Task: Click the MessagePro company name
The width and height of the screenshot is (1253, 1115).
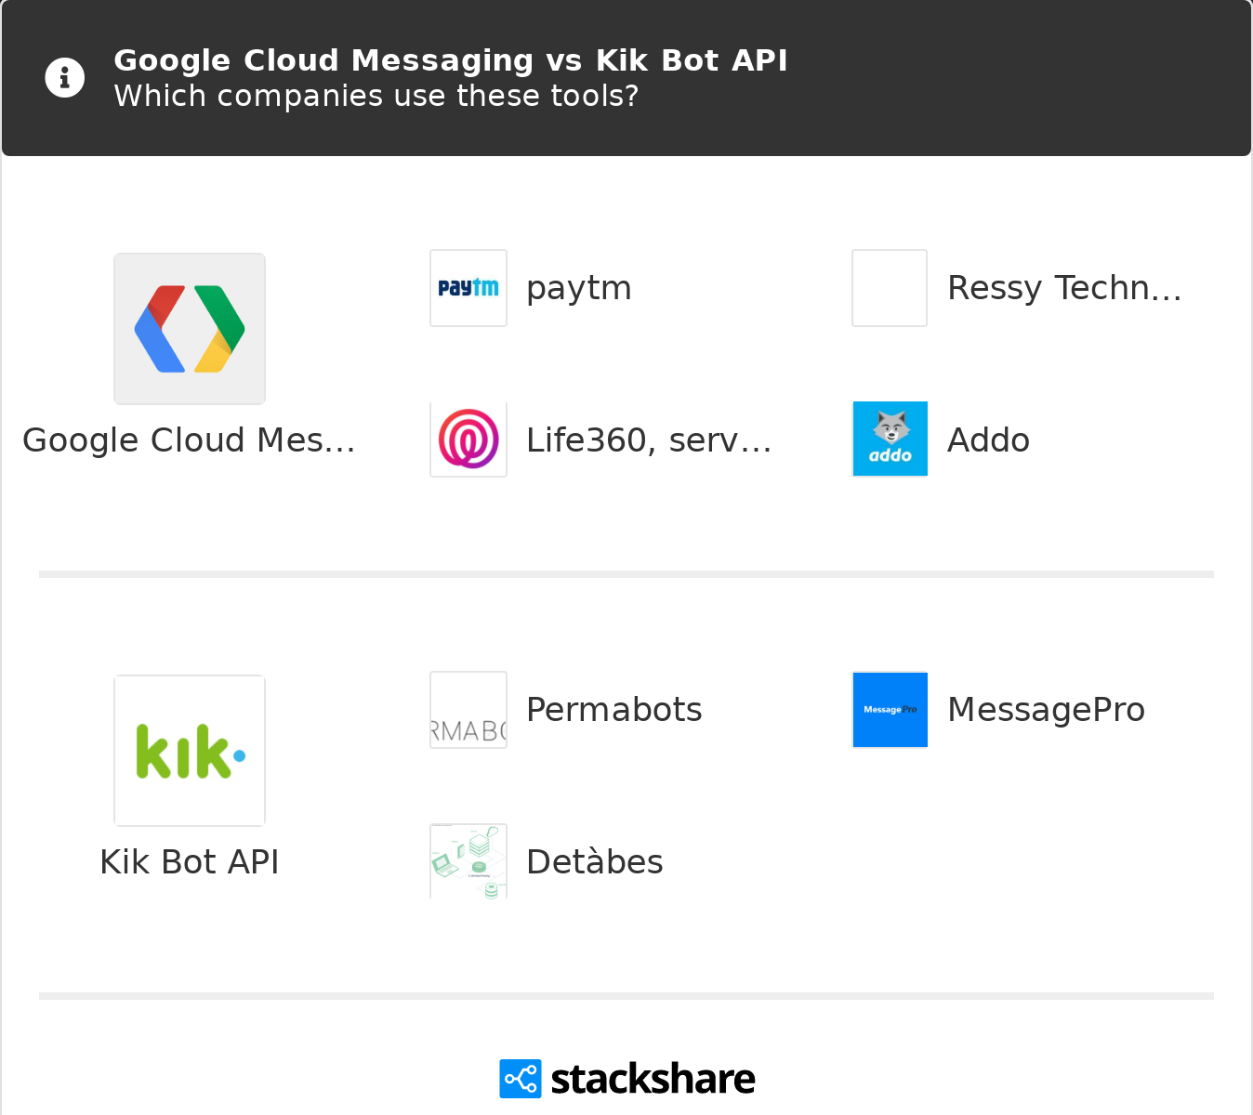Action: click(1047, 710)
